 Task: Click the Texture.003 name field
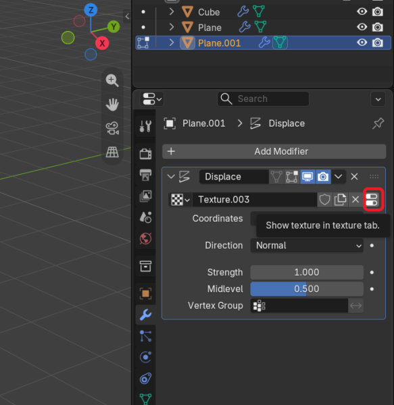click(255, 200)
